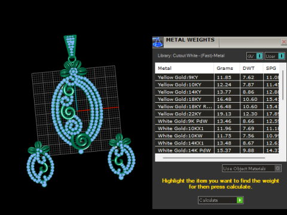Click the Library: Cutout White label
Screen dimensions: 287x215
coord(191,56)
